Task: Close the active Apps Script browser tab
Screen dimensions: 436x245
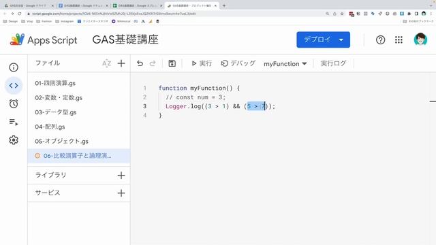Action: 215,5
